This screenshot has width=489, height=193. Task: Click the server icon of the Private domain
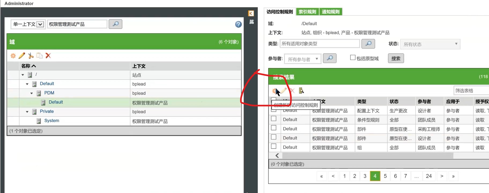tap(34, 112)
